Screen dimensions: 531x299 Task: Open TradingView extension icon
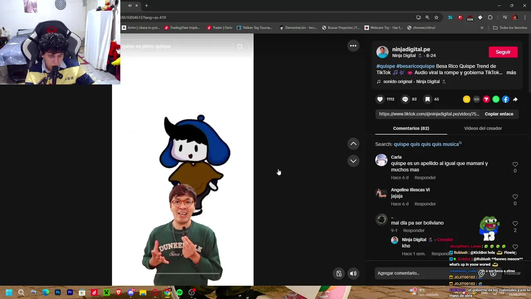(x=450, y=17)
